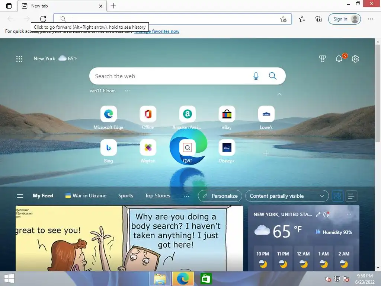Show more feed categories ellipsis

point(186,196)
